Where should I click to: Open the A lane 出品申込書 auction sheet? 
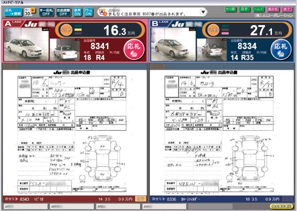pyautogui.click(x=74, y=132)
